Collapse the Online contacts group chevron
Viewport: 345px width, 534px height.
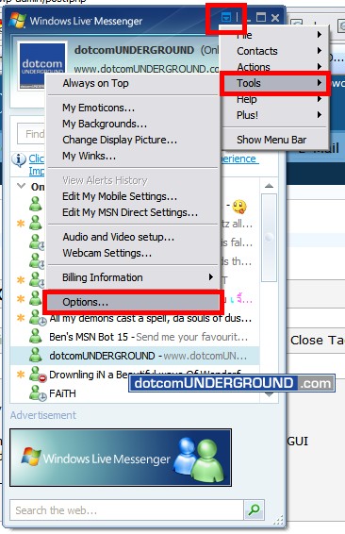pos(21,186)
